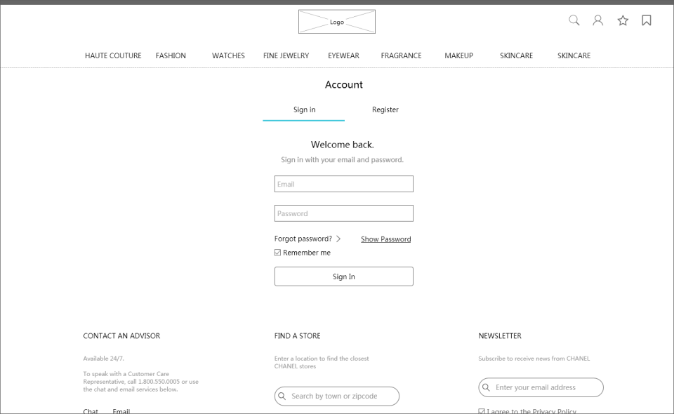Open the HAUTE COUTURE menu
Image resolution: width=674 pixels, height=414 pixels.
[x=113, y=55]
